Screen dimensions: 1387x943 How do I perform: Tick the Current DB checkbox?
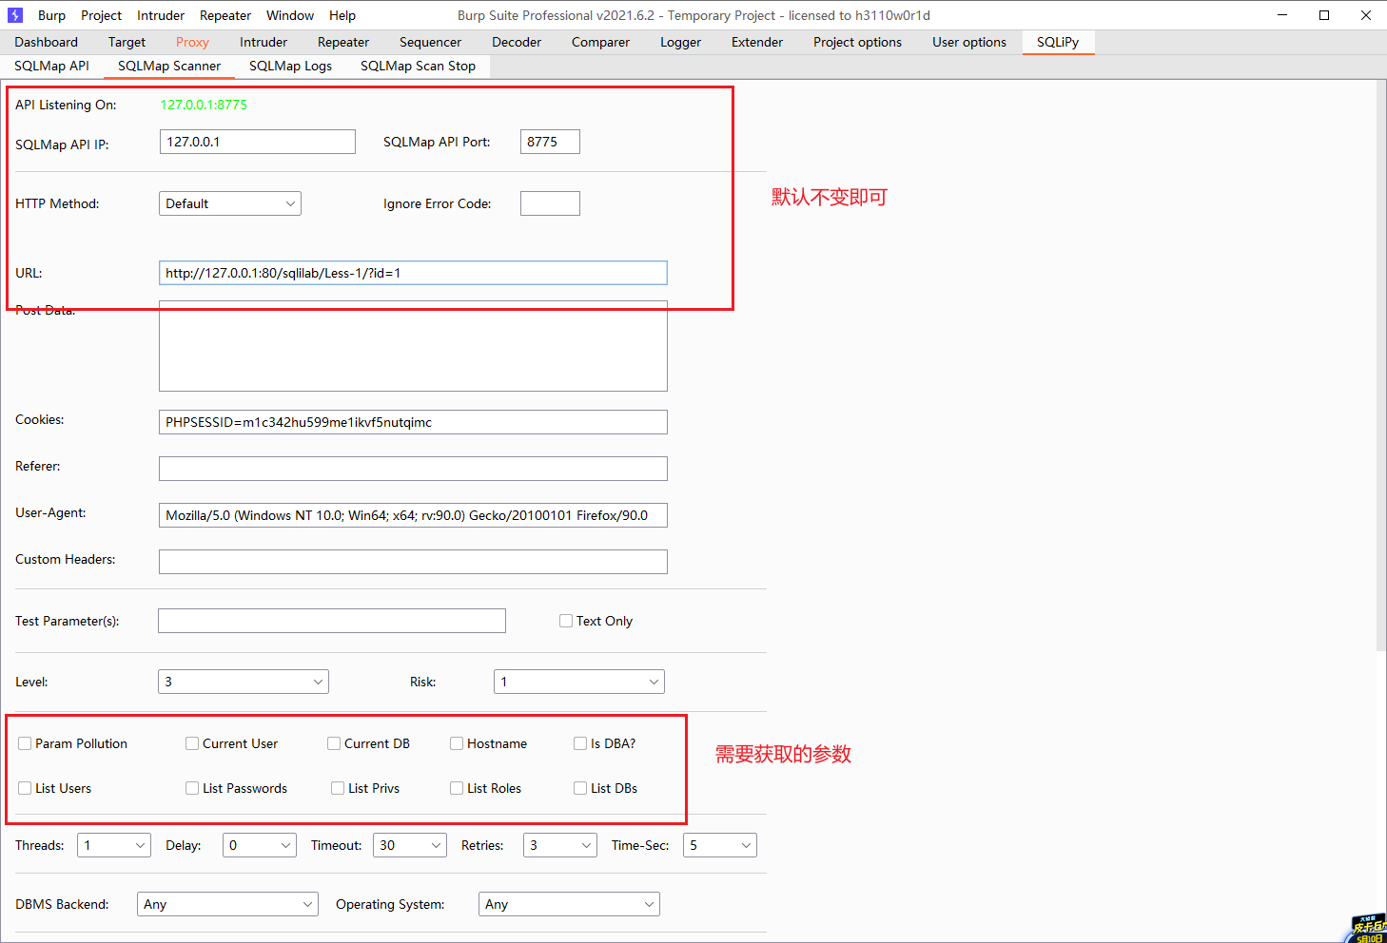(334, 743)
